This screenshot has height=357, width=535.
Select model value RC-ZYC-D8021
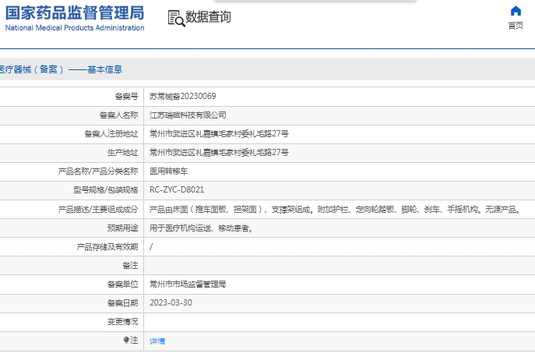[x=177, y=190]
